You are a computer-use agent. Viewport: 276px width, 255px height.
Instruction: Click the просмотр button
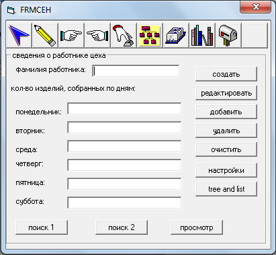(197, 227)
